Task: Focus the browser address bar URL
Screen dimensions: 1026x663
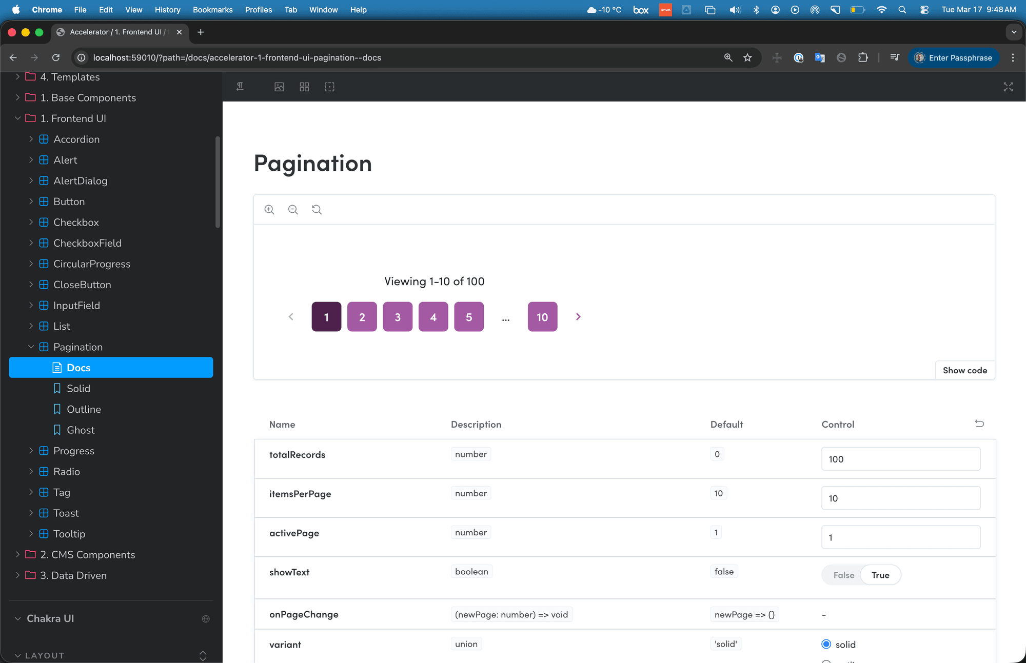Action: (x=237, y=57)
